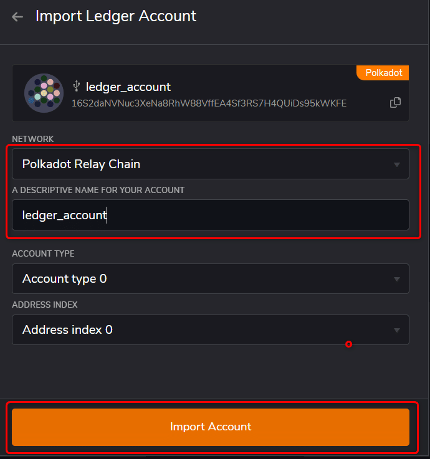Click the USB ledger icon

pyautogui.click(x=77, y=86)
